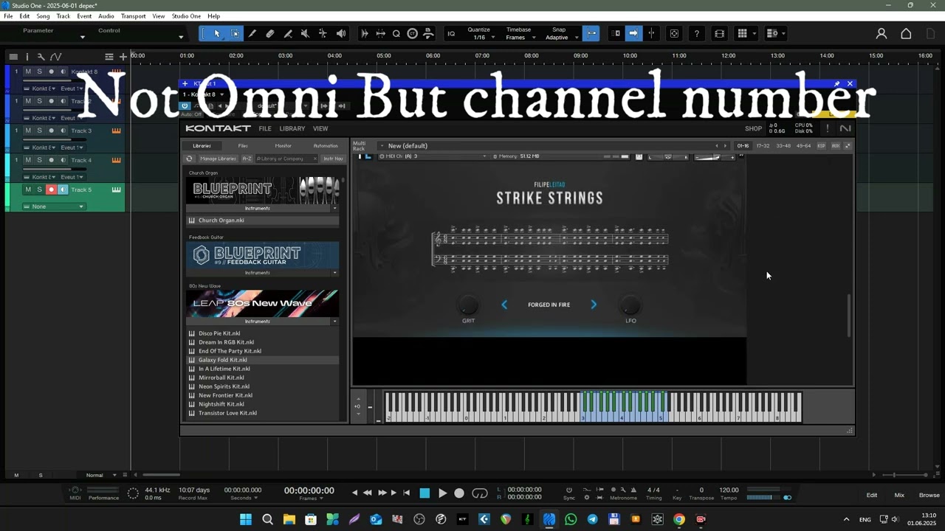Open Google Chrome from the taskbar

(x=679, y=519)
